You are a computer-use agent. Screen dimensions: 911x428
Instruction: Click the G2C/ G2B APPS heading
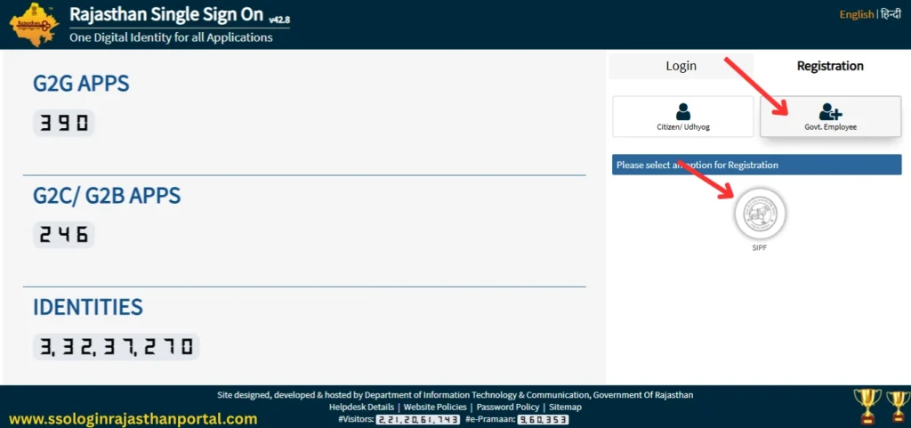(x=107, y=196)
